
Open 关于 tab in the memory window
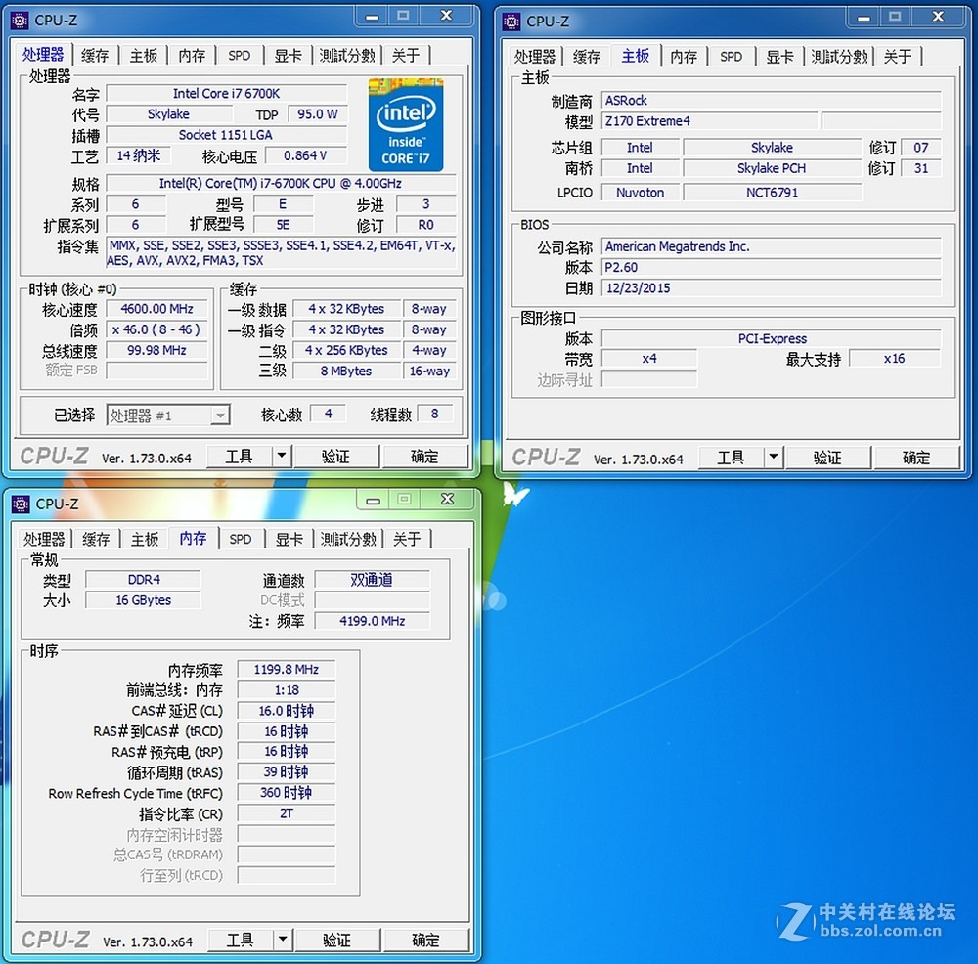[407, 539]
